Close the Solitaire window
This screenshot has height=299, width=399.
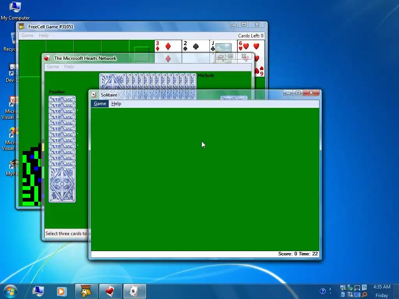pos(311,93)
